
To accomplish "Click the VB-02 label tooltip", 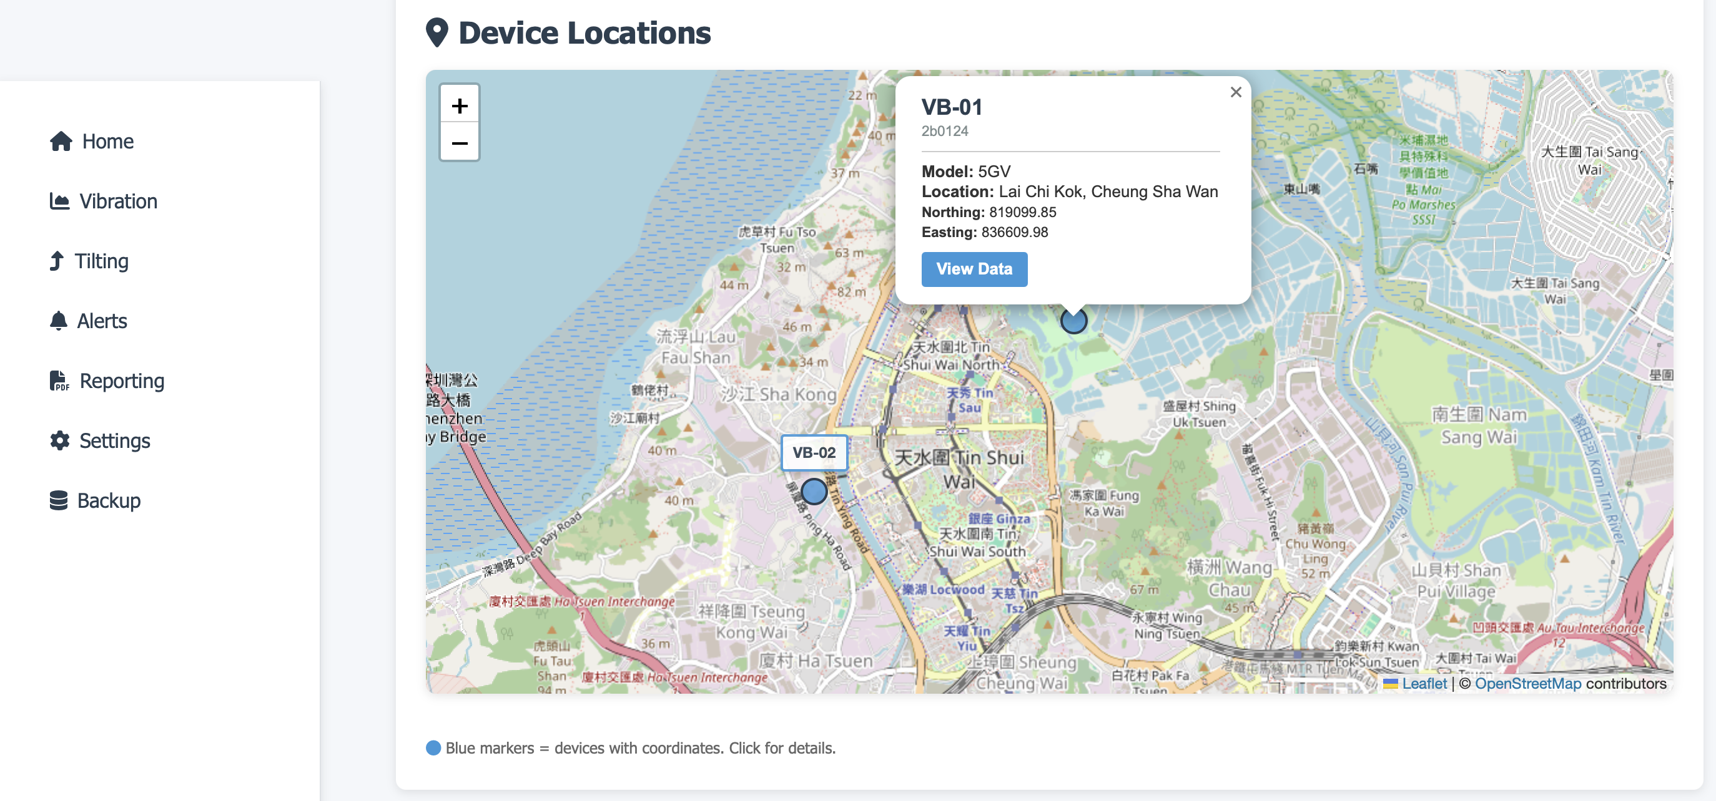I will [814, 453].
